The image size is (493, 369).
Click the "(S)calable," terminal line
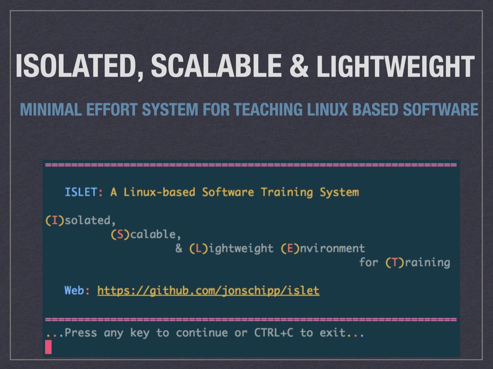(x=145, y=234)
